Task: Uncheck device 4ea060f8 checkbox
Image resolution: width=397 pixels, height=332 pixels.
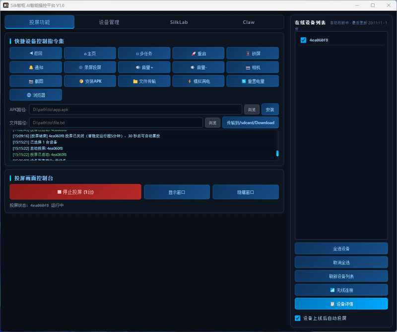Action: [x=303, y=40]
